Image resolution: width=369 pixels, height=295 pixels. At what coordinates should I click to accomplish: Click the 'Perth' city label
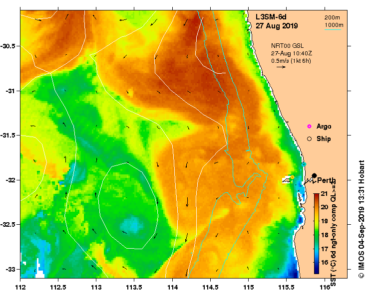[x=327, y=180]
